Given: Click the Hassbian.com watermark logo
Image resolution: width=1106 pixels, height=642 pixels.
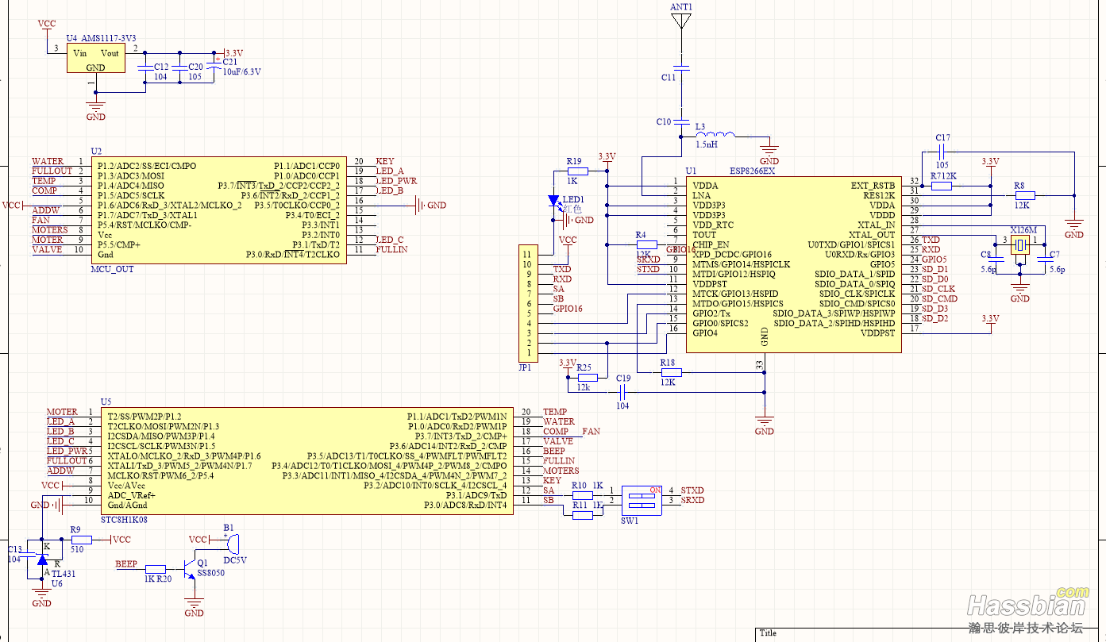Looking at the screenshot, I should click(x=1028, y=607).
